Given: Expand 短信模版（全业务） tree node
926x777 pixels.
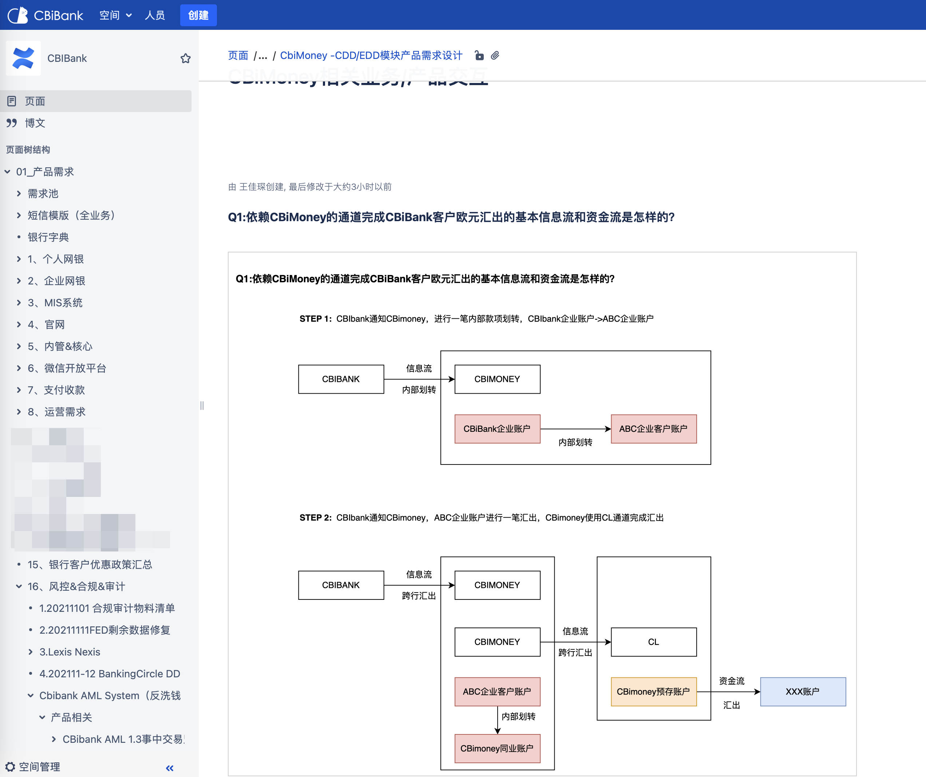Looking at the screenshot, I should [x=19, y=215].
